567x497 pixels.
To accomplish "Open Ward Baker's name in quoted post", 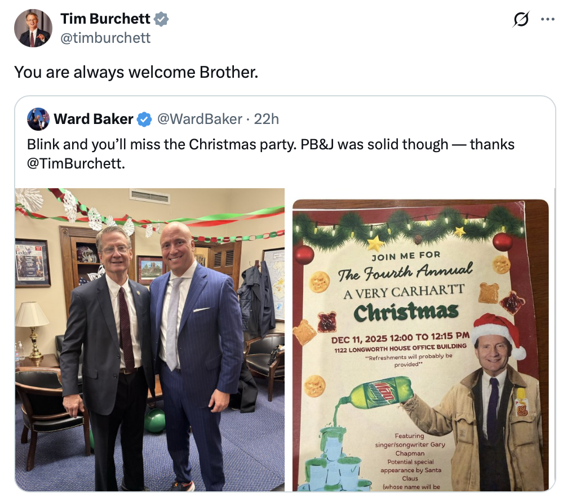I will click(93, 119).
